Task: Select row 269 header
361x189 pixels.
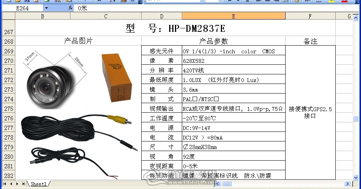Action: 8,51
